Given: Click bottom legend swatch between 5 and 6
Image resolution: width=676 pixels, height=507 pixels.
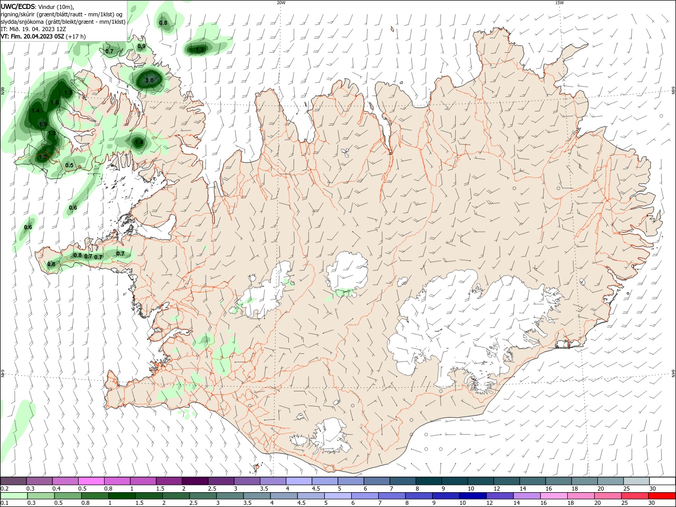Looking at the screenshot, I should click(x=338, y=496).
